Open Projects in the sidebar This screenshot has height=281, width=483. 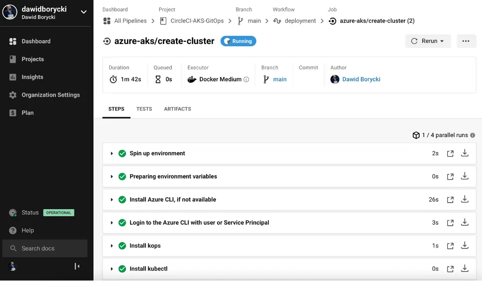pyautogui.click(x=33, y=59)
